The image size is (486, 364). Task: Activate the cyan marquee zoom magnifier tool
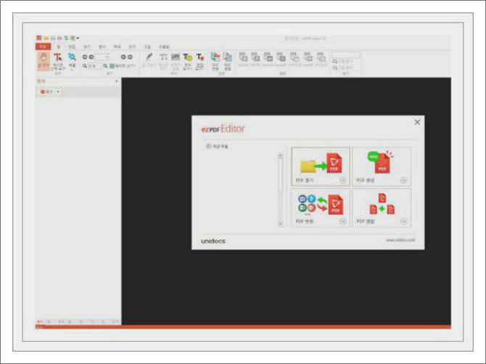(x=72, y=60)
